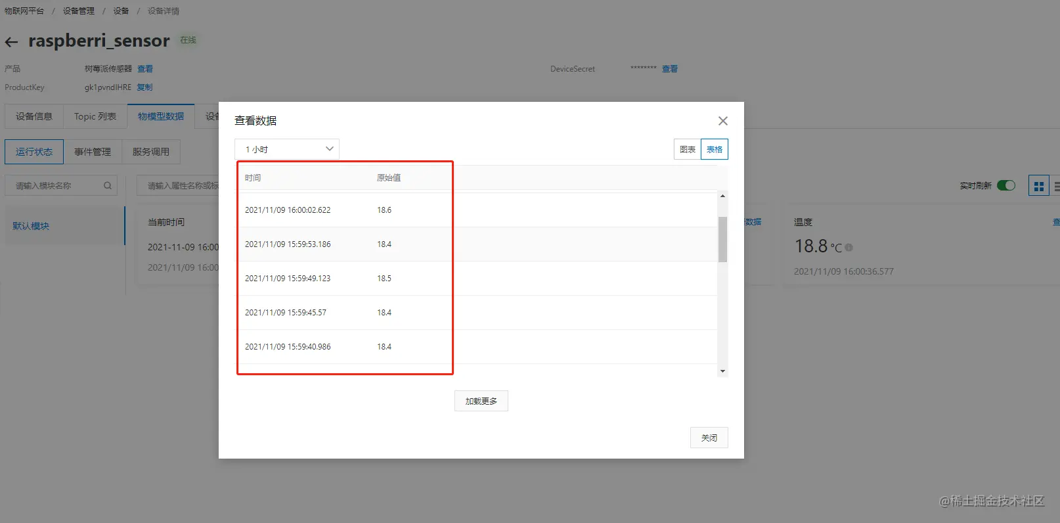Open the 事件管理 sub-tab
1060x523 pixels.
coord(93,152)
